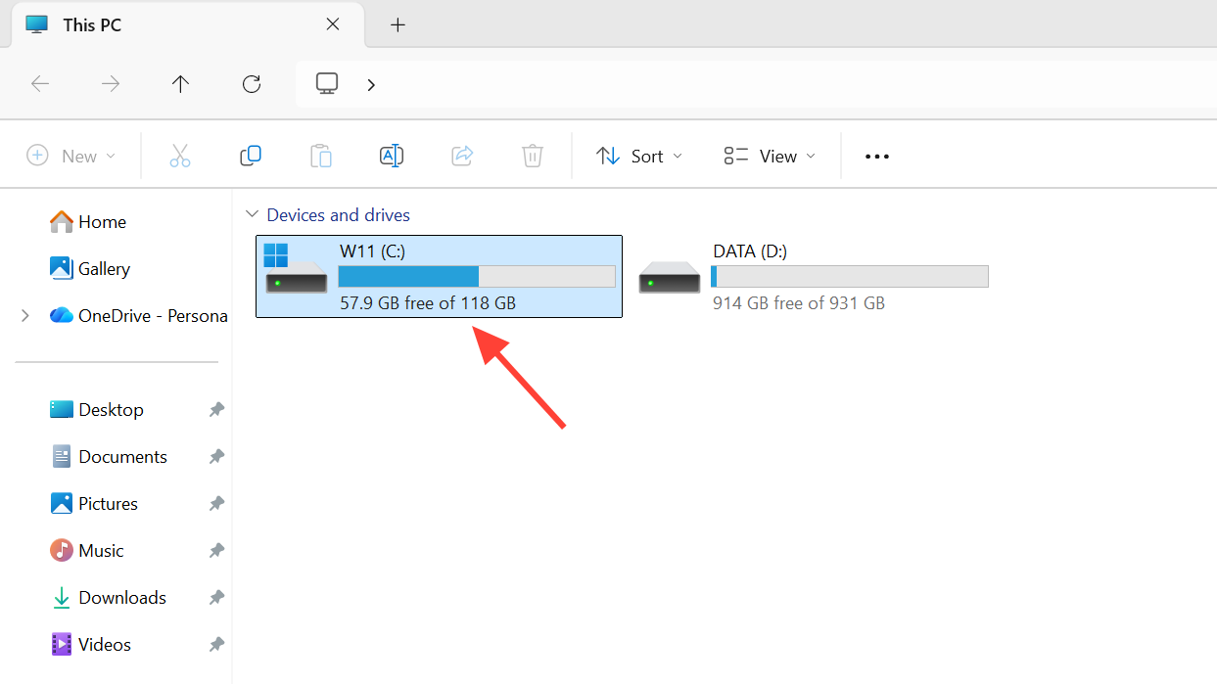Open the New dropdown menu
This screenshot has width=1217, height=684.
70,156
